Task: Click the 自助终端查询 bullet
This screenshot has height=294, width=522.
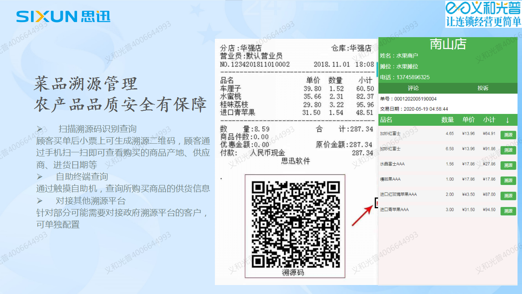Action: [82, 177]
